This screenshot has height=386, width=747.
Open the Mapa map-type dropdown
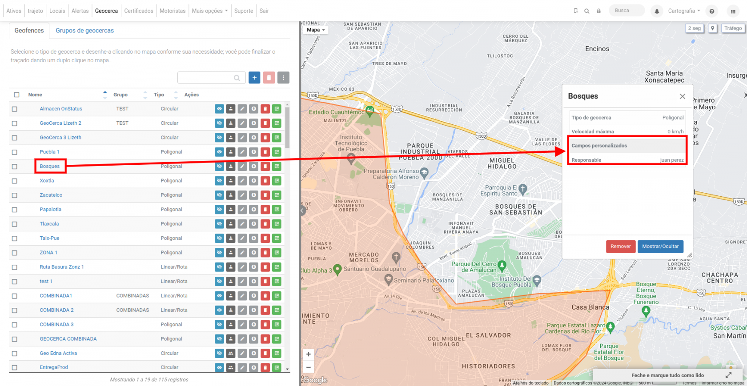point(316,30)
